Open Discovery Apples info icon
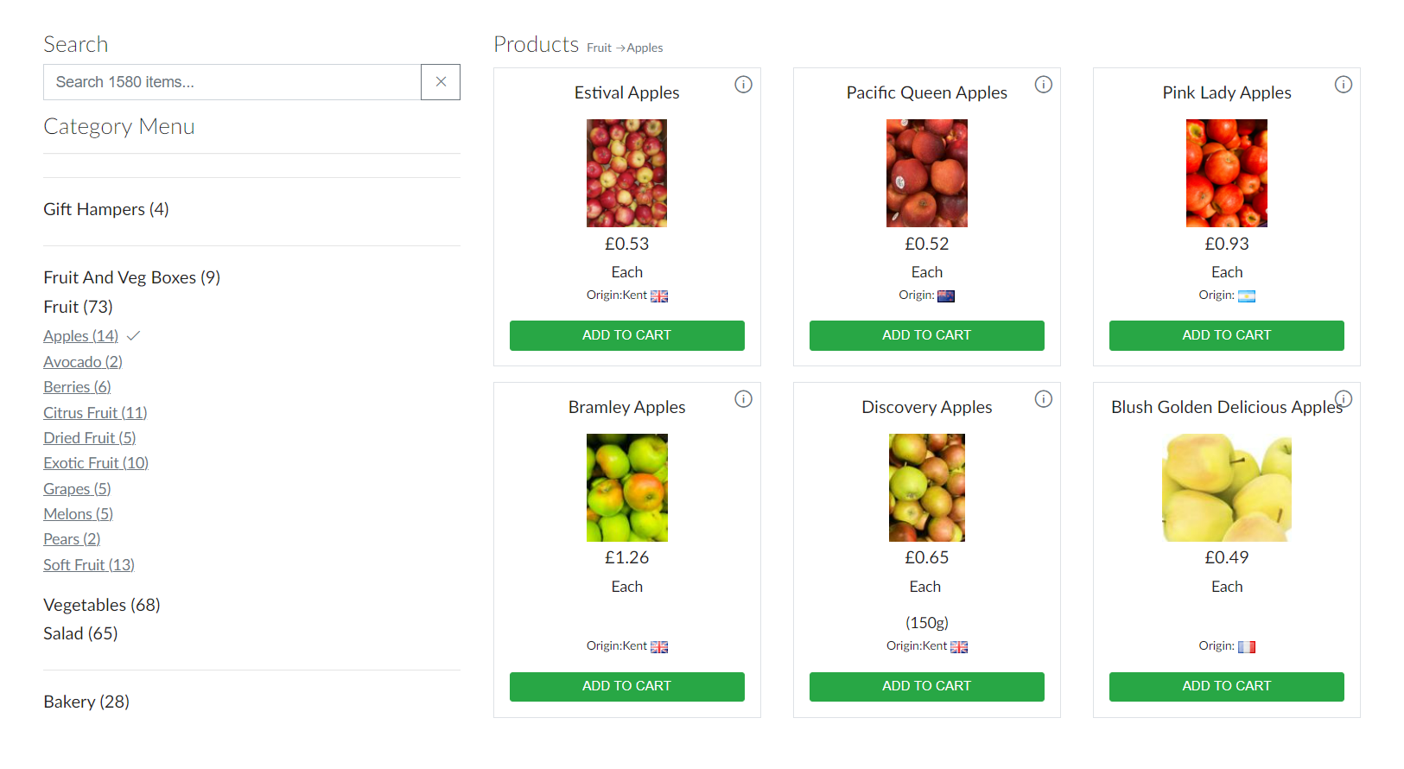 click(x=1044, y=399)
